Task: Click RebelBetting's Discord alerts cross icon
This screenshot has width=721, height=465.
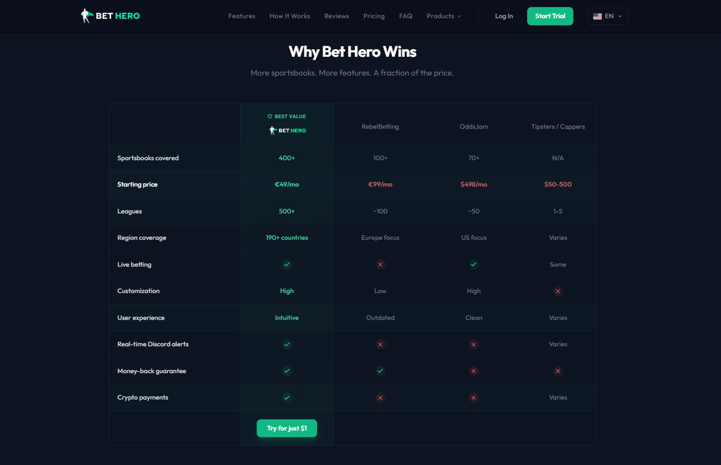Action: tap(380, 344)
